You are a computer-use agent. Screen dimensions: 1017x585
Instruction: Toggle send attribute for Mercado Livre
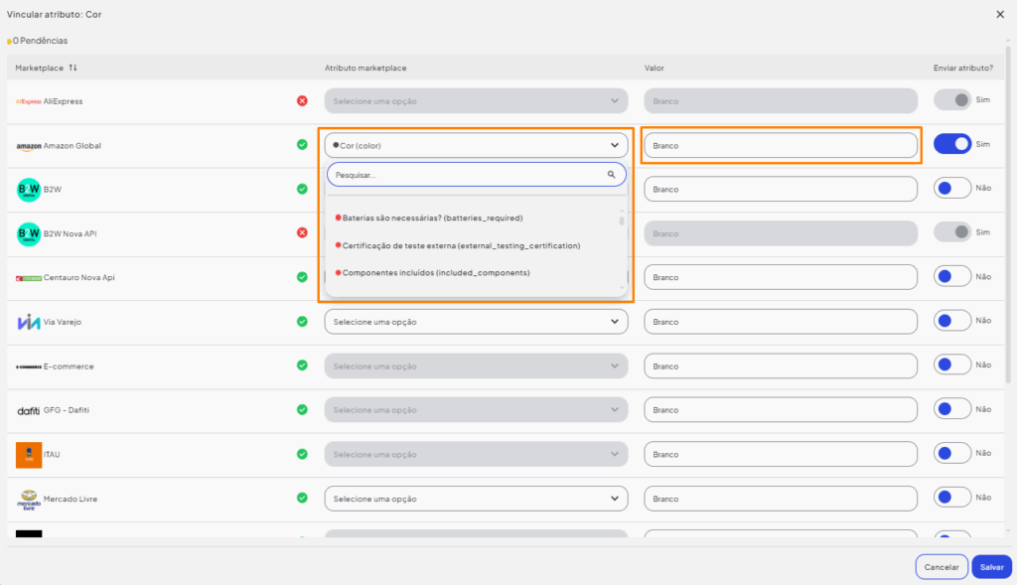point(951,498)
